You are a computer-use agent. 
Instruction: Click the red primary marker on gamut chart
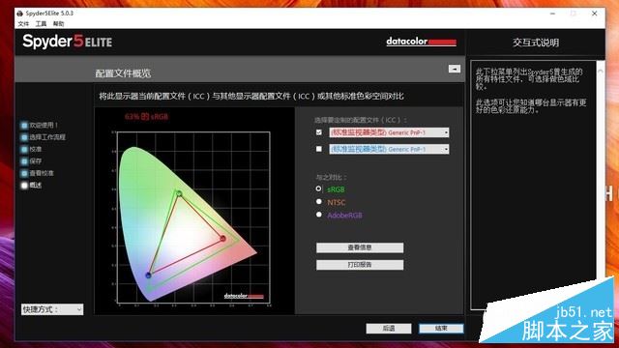223,239
